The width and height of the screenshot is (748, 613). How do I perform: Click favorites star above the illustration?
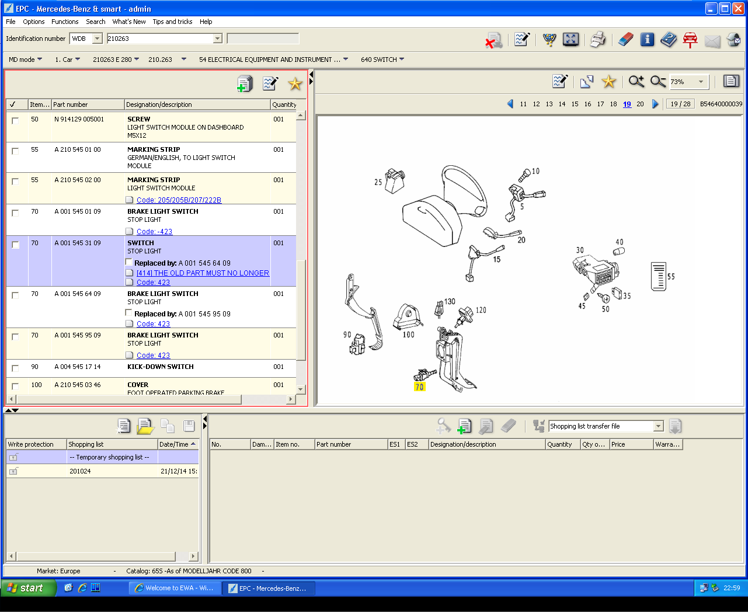point(608,82)
